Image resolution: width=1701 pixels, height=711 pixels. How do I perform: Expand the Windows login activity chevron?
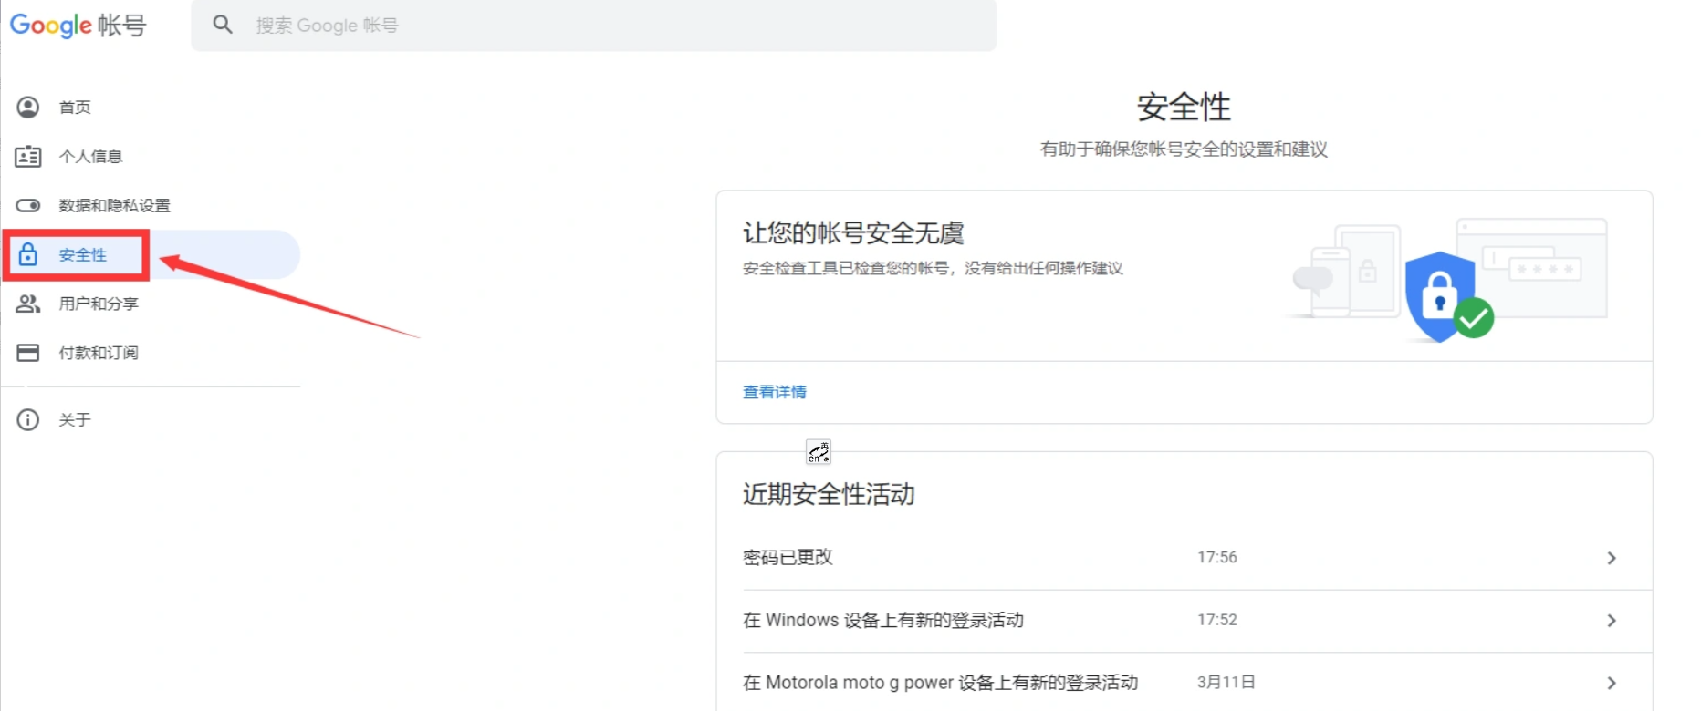[x=1612, y=621]
